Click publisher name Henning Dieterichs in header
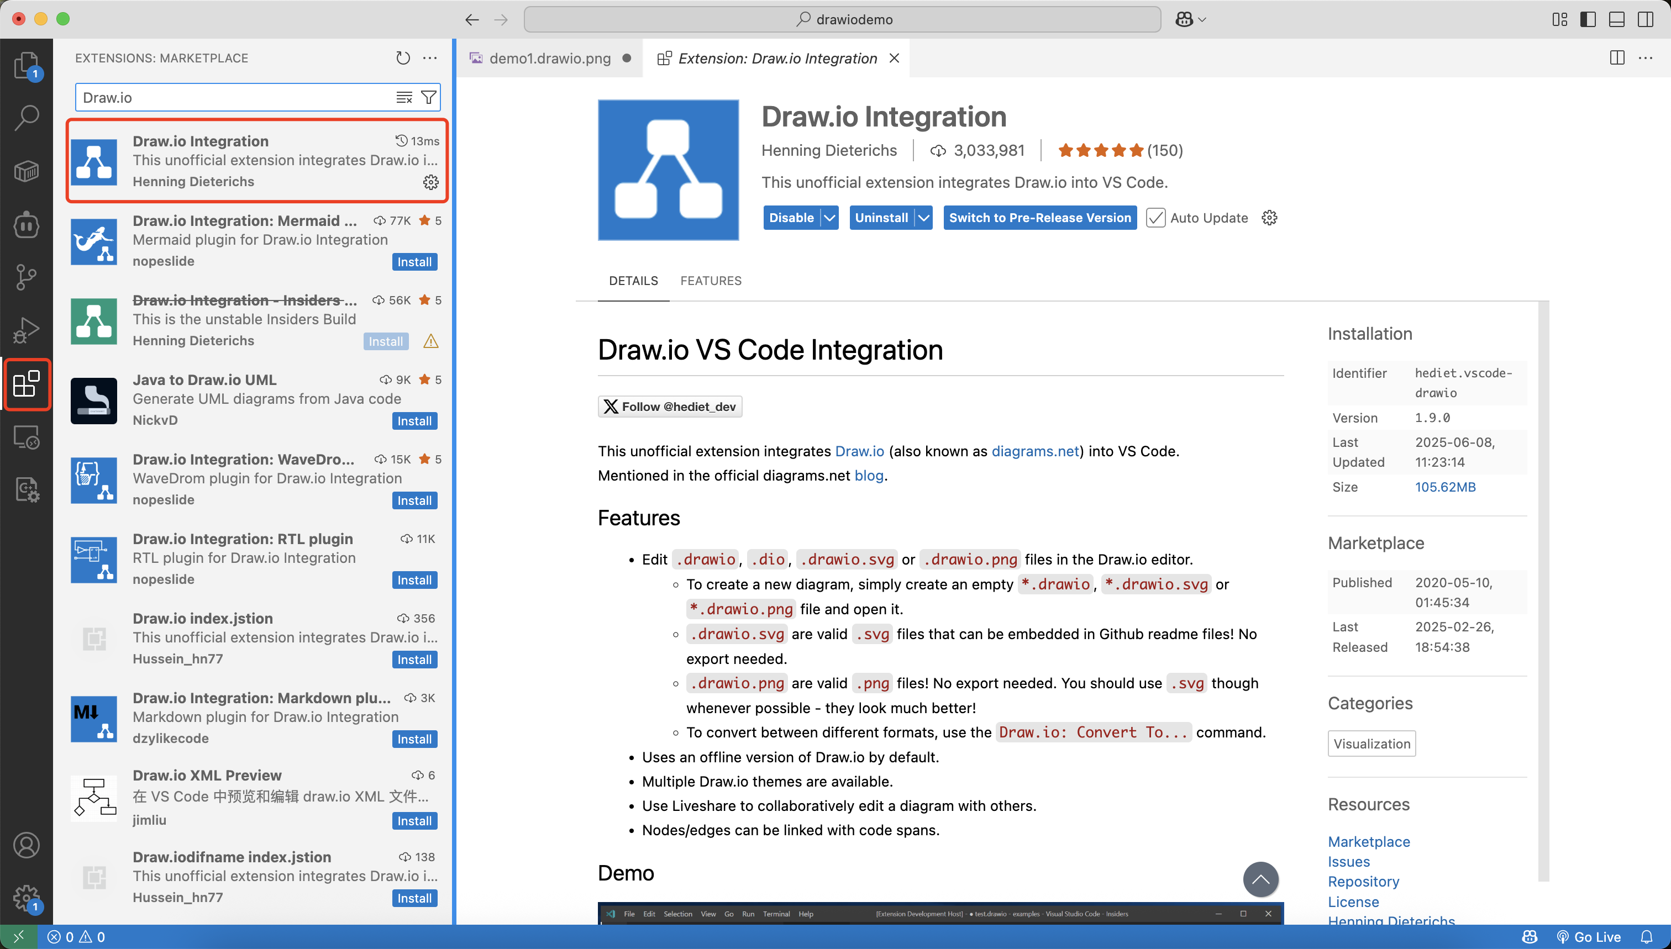The width and height of the screenshot is (1671, 949). coord(829,151)
